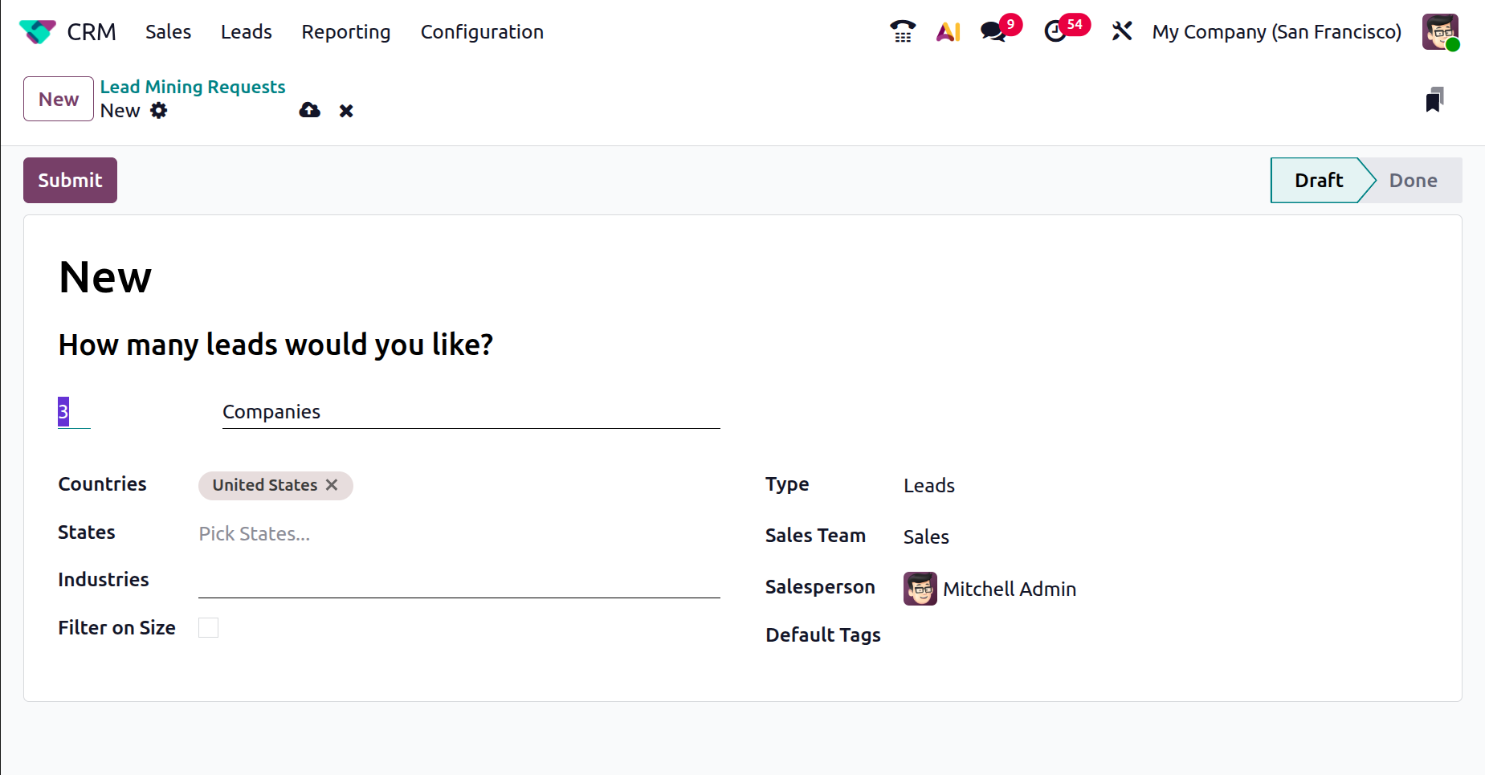Open the Industries selection field
Image resolution: width=1485 pixels, height=775 pixels.
[x=458, y=581]
